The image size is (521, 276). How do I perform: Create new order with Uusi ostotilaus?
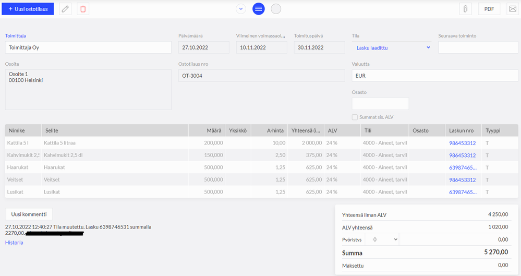click(x=27, y=9)
